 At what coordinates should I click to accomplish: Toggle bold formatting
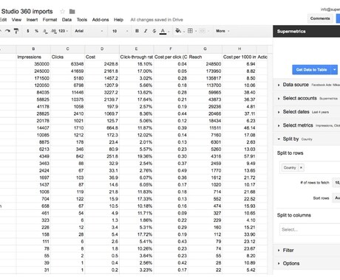click(x=137, y=31)
